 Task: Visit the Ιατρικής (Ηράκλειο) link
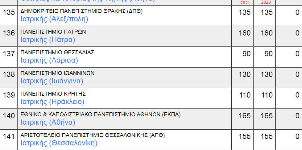pos(52,102)
